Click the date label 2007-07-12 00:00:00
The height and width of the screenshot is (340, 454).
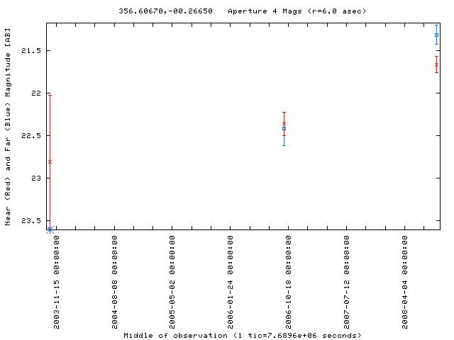click(347, 282)
